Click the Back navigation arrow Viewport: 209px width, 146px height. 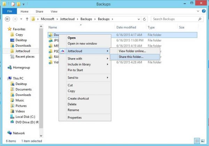(7, 19)
